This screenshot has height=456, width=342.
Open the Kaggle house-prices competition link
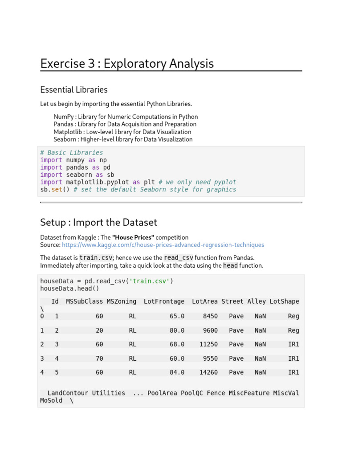point(163,245)
